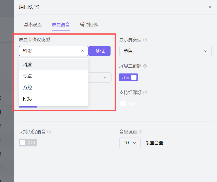Click help icon beside 显示屏类型
Image resolution: width=217 pixels, height=182 pixels.
pos(145,40)
